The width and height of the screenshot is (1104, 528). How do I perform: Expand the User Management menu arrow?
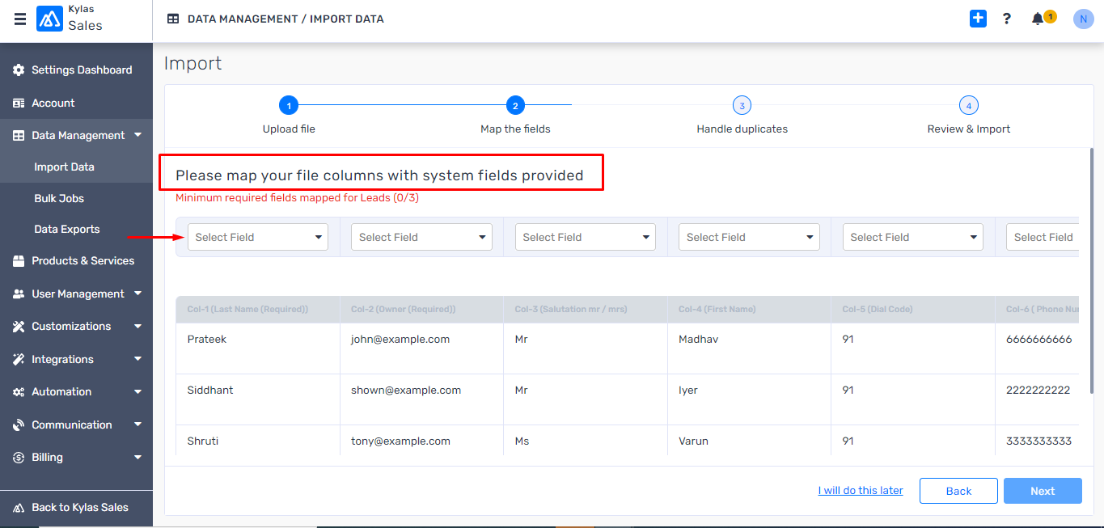[138, 294]
